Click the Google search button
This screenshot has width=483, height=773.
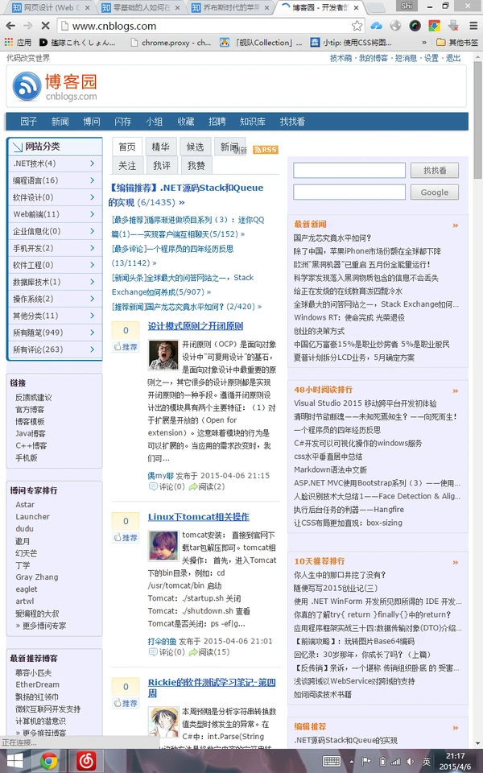434,192
